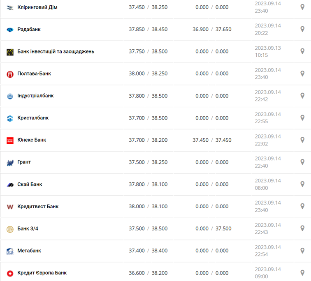Click the Кристалбанк blue logo icon
Image resolution: width=311 pixels, height=281 pixels.
(10, 118)
